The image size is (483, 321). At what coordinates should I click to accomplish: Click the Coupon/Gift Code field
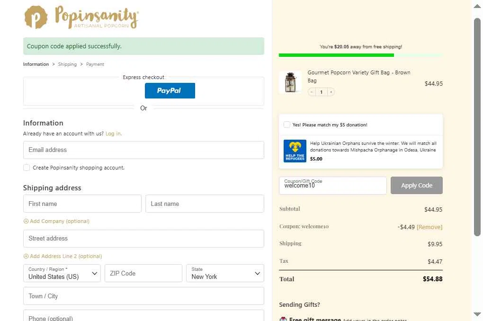coord(333,186)
